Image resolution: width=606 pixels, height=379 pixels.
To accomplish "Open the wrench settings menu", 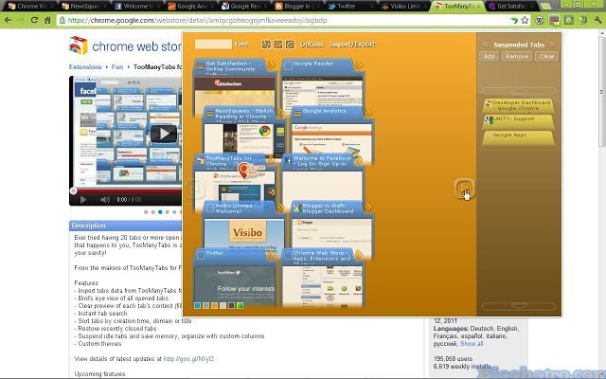I will pyautogui.click(x=597, y=20).
